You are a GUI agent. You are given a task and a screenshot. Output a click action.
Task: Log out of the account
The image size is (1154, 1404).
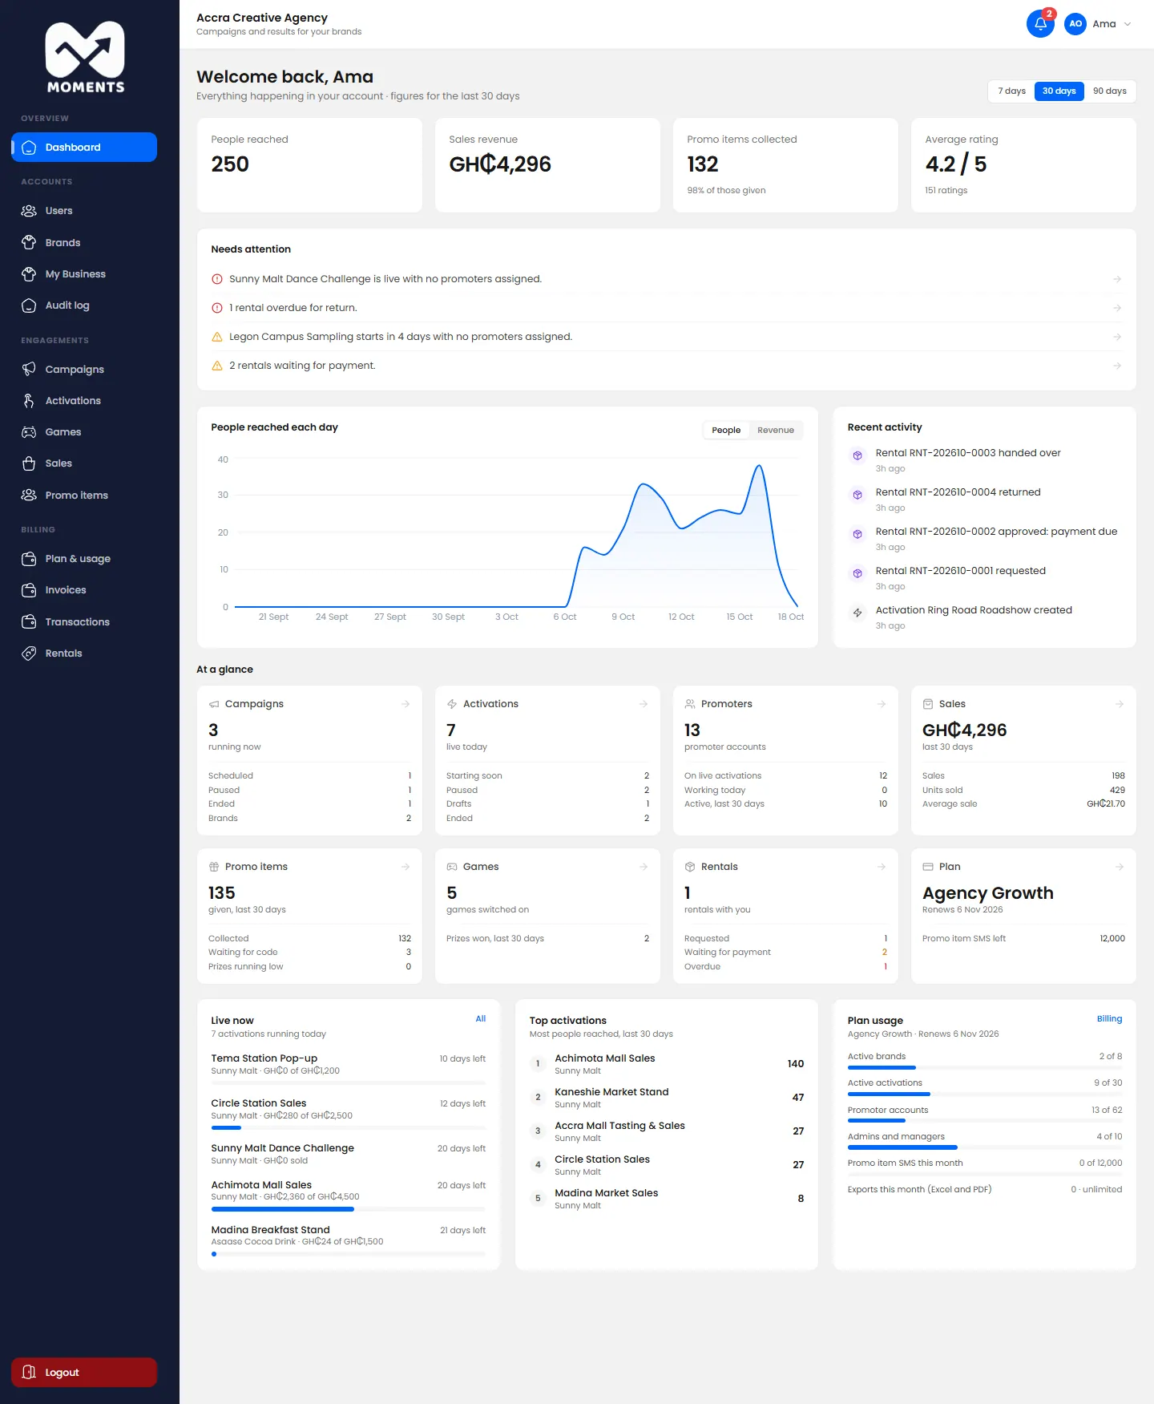click(84, 1373)
